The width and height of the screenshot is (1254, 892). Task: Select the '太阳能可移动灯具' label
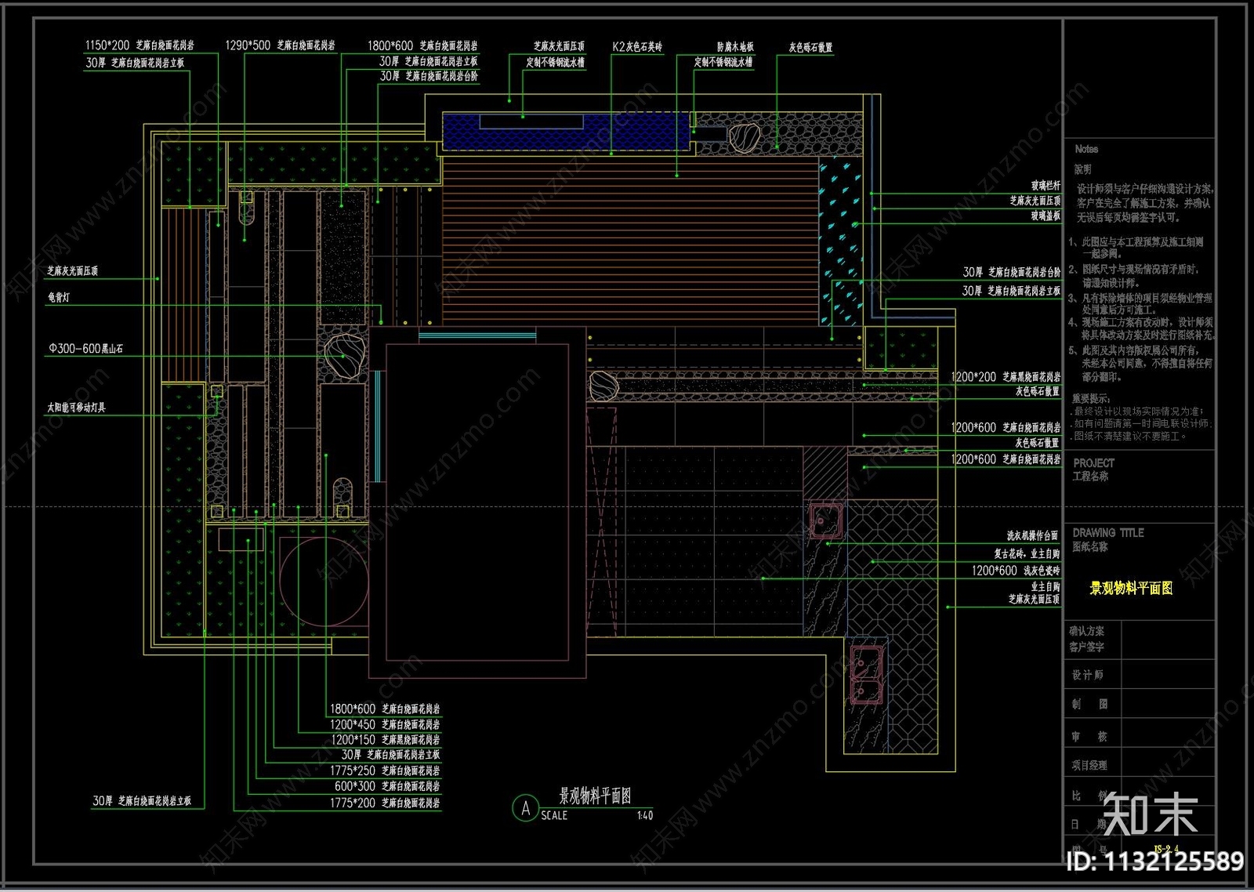click(x=76, y=408)
